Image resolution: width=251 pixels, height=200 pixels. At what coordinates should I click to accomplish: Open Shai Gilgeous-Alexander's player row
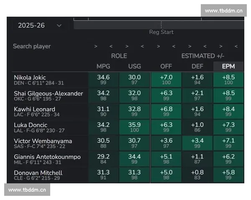48,93
